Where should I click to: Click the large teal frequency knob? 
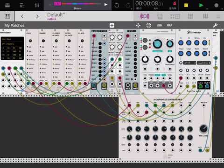(157, 44)
